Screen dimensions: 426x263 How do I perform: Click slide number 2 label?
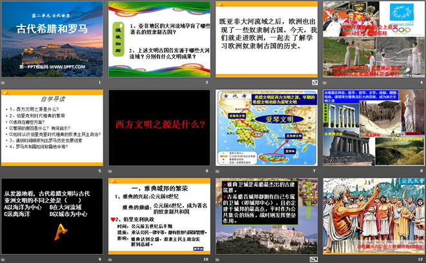pos(207,83)
